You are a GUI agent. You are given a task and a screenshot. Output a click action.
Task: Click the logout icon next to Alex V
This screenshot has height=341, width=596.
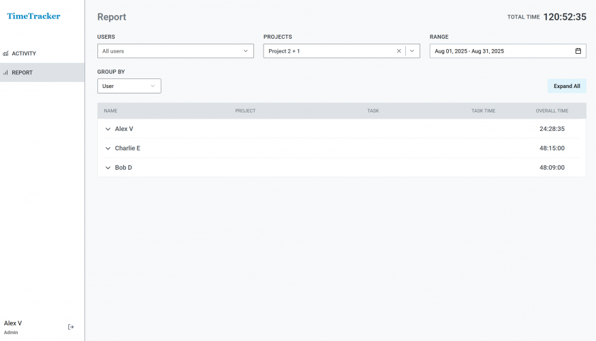(71, 327)
